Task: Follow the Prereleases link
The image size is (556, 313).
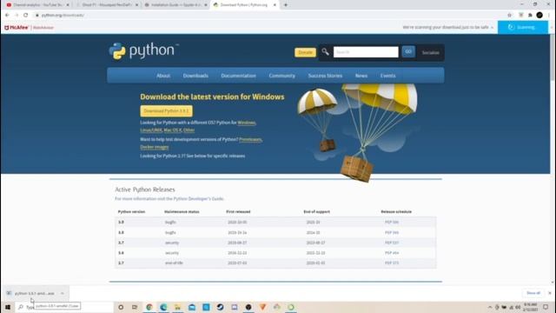Action: click(x=250, y=139)
